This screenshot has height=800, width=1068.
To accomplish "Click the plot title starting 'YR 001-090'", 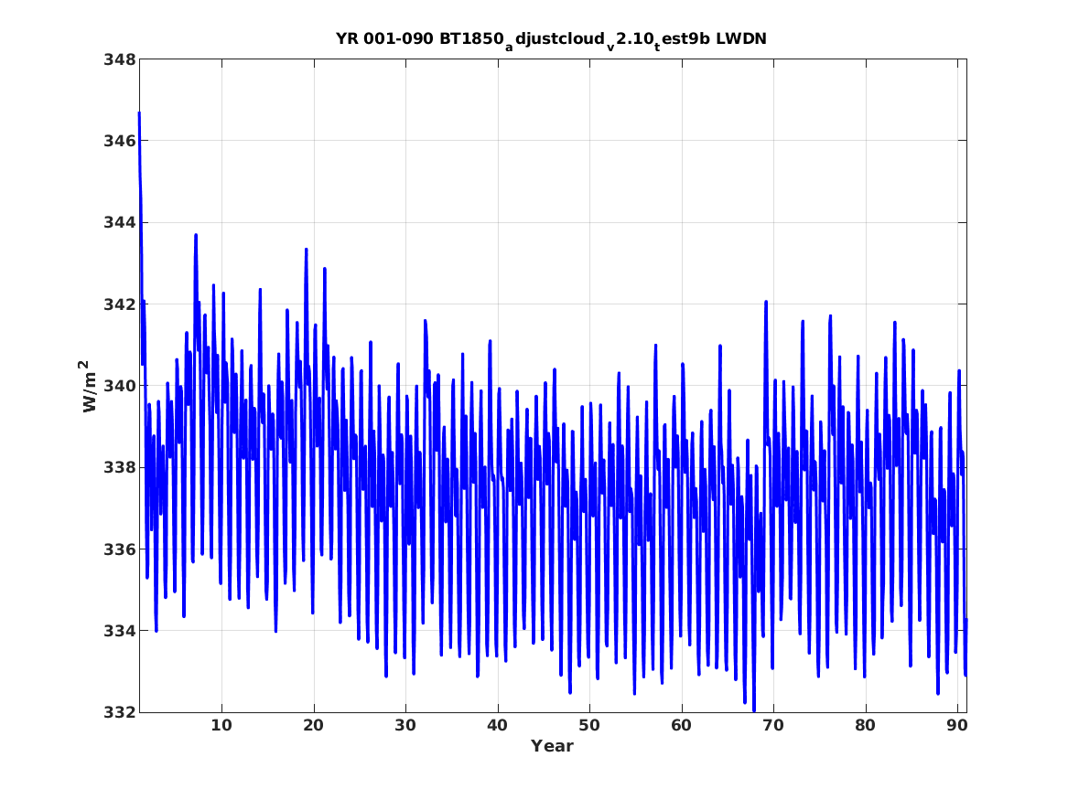I will tap(551, 40).
